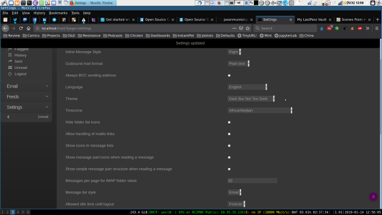
Task: Click the Logout power icon
Action: [10, 74]
